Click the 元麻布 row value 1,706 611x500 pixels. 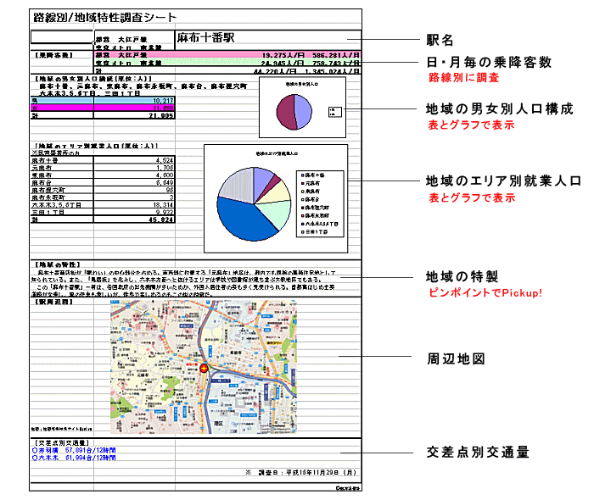coord(165,168)
